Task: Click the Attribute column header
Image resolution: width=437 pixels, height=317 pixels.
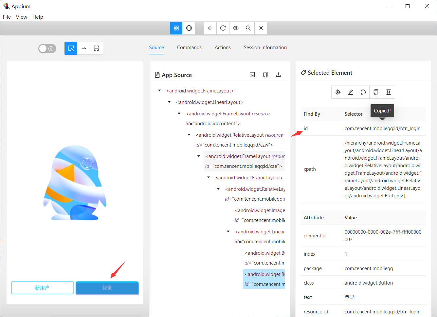Action: (x=314, y=218)
